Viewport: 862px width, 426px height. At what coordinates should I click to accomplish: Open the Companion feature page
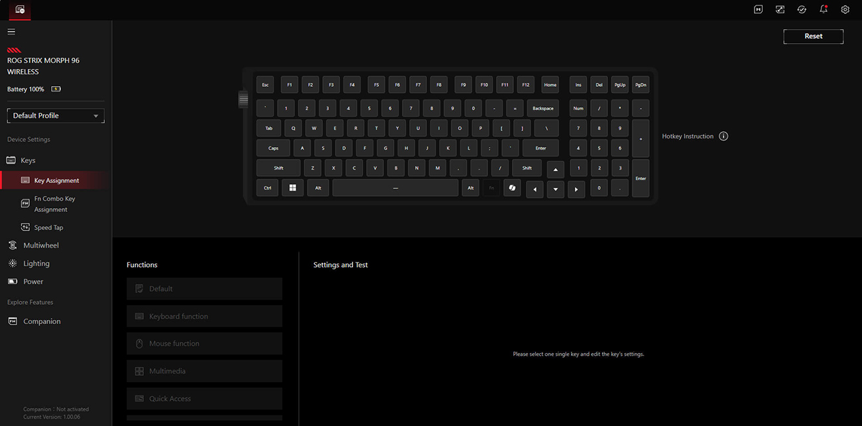coord(41,321)
